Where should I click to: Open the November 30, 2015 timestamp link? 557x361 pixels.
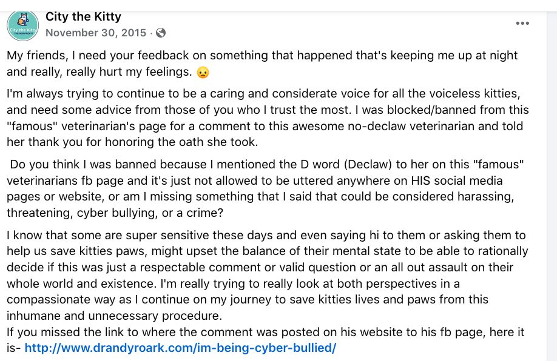(96, 33)
